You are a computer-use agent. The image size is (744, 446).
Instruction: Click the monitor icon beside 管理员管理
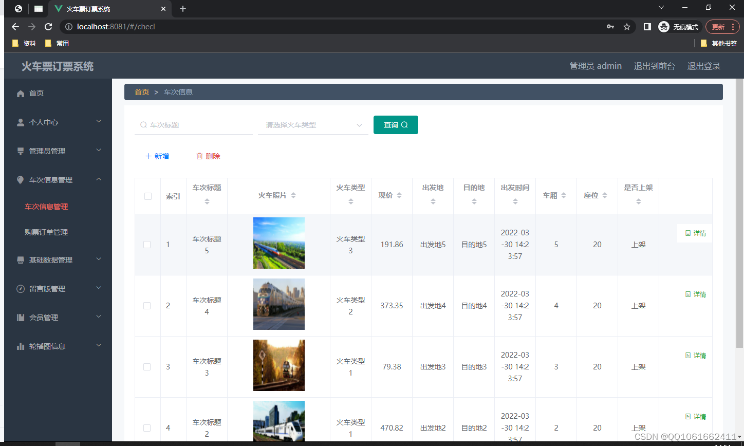point(20,151)
